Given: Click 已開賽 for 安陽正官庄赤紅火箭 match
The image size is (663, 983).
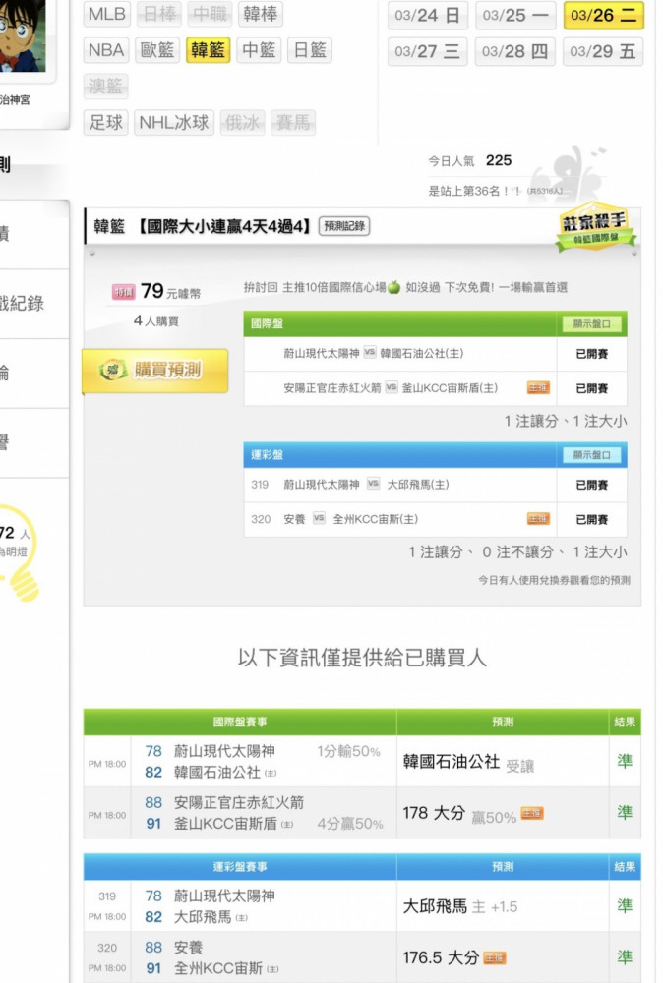Looking at the screenshot, I should pyautogui.click(x=591, y=388).
